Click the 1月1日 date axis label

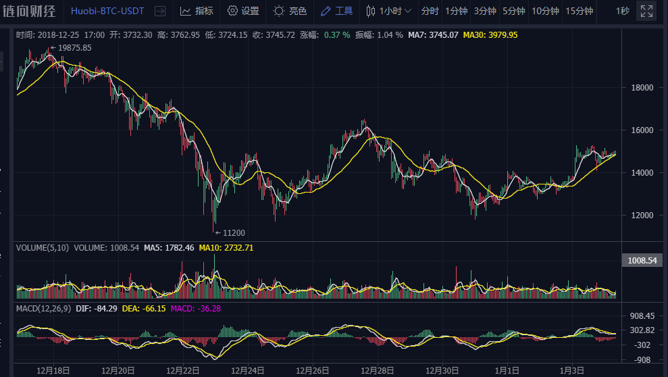click(x=507, y=371)
